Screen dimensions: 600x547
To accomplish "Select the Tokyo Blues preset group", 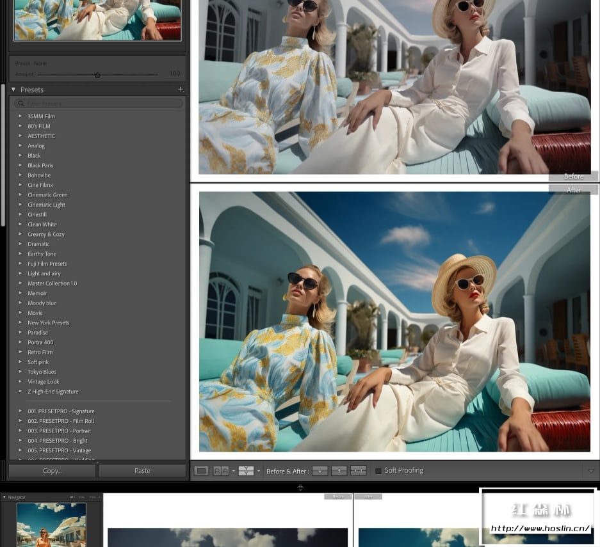I will pos(42,372).
